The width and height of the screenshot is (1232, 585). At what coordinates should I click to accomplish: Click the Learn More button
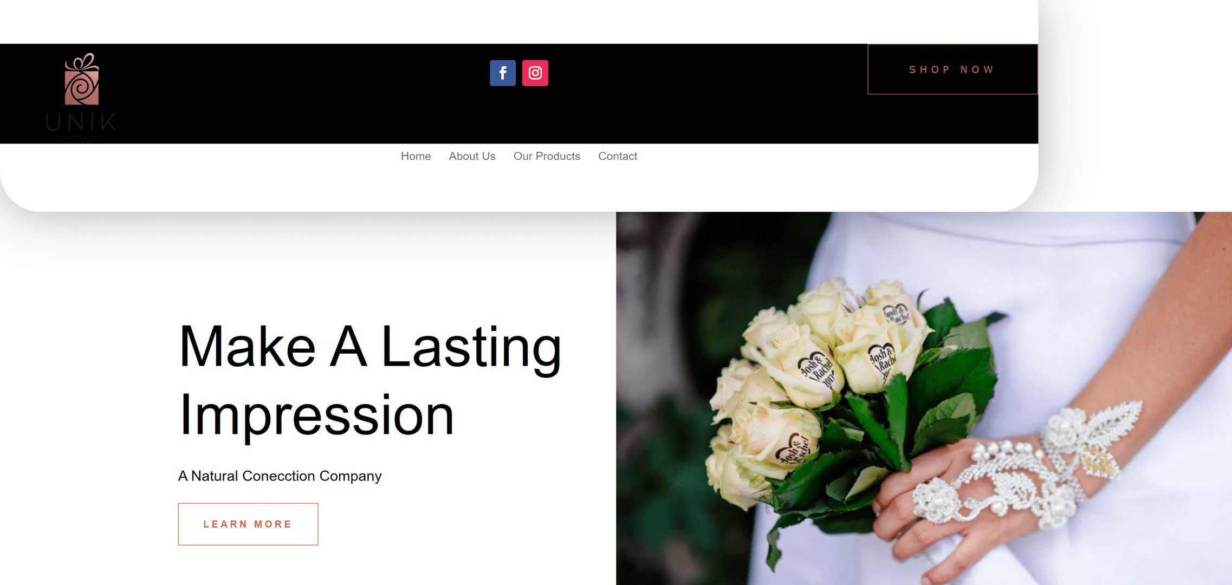tap(248, 524)
